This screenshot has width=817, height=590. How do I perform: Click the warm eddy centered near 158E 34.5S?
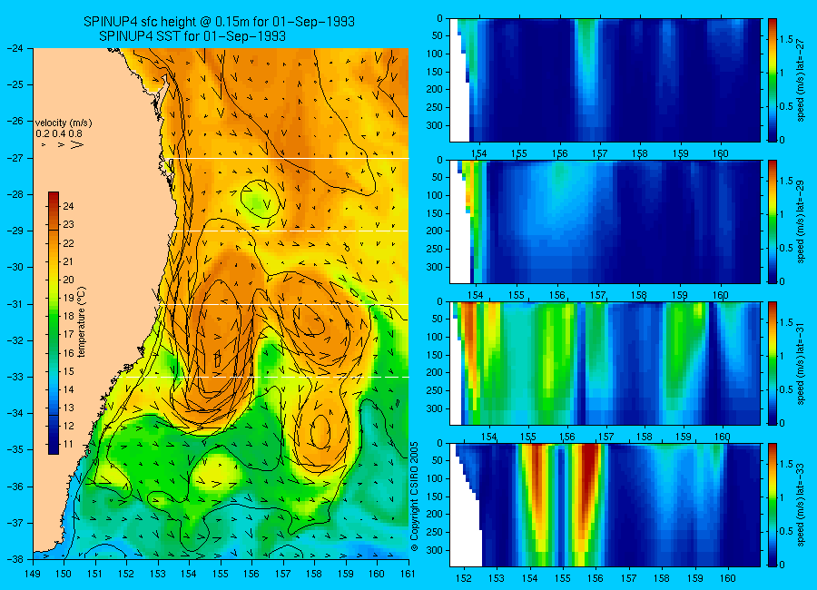tap(319, 433)
